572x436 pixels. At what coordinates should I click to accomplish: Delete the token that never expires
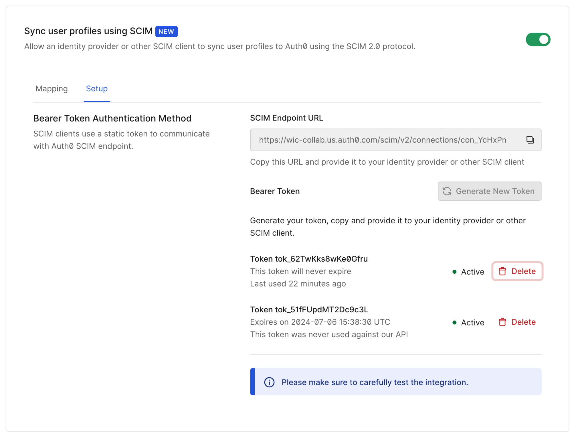(x=517, y=271)
